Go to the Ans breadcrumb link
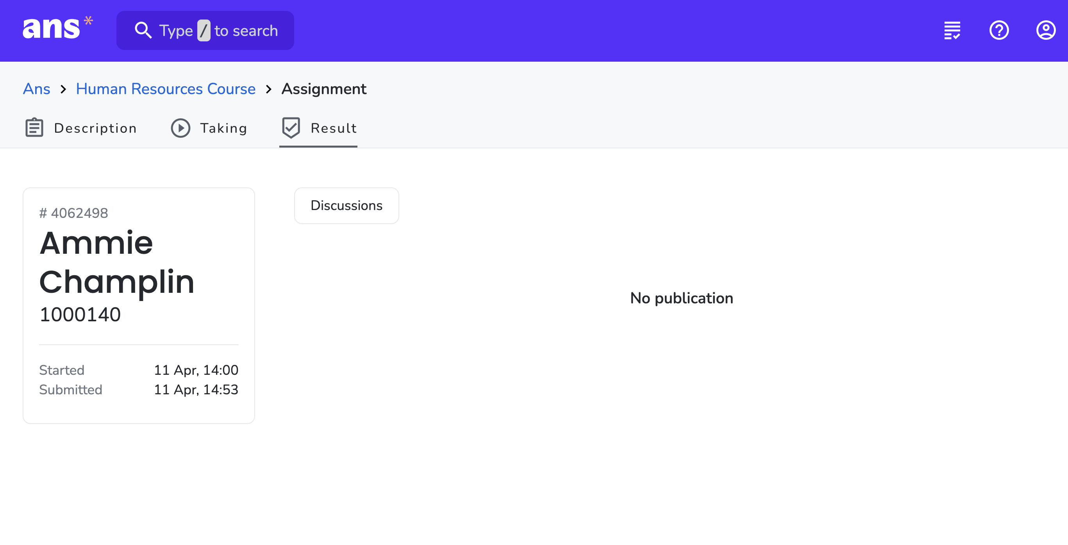 (36, 89)
